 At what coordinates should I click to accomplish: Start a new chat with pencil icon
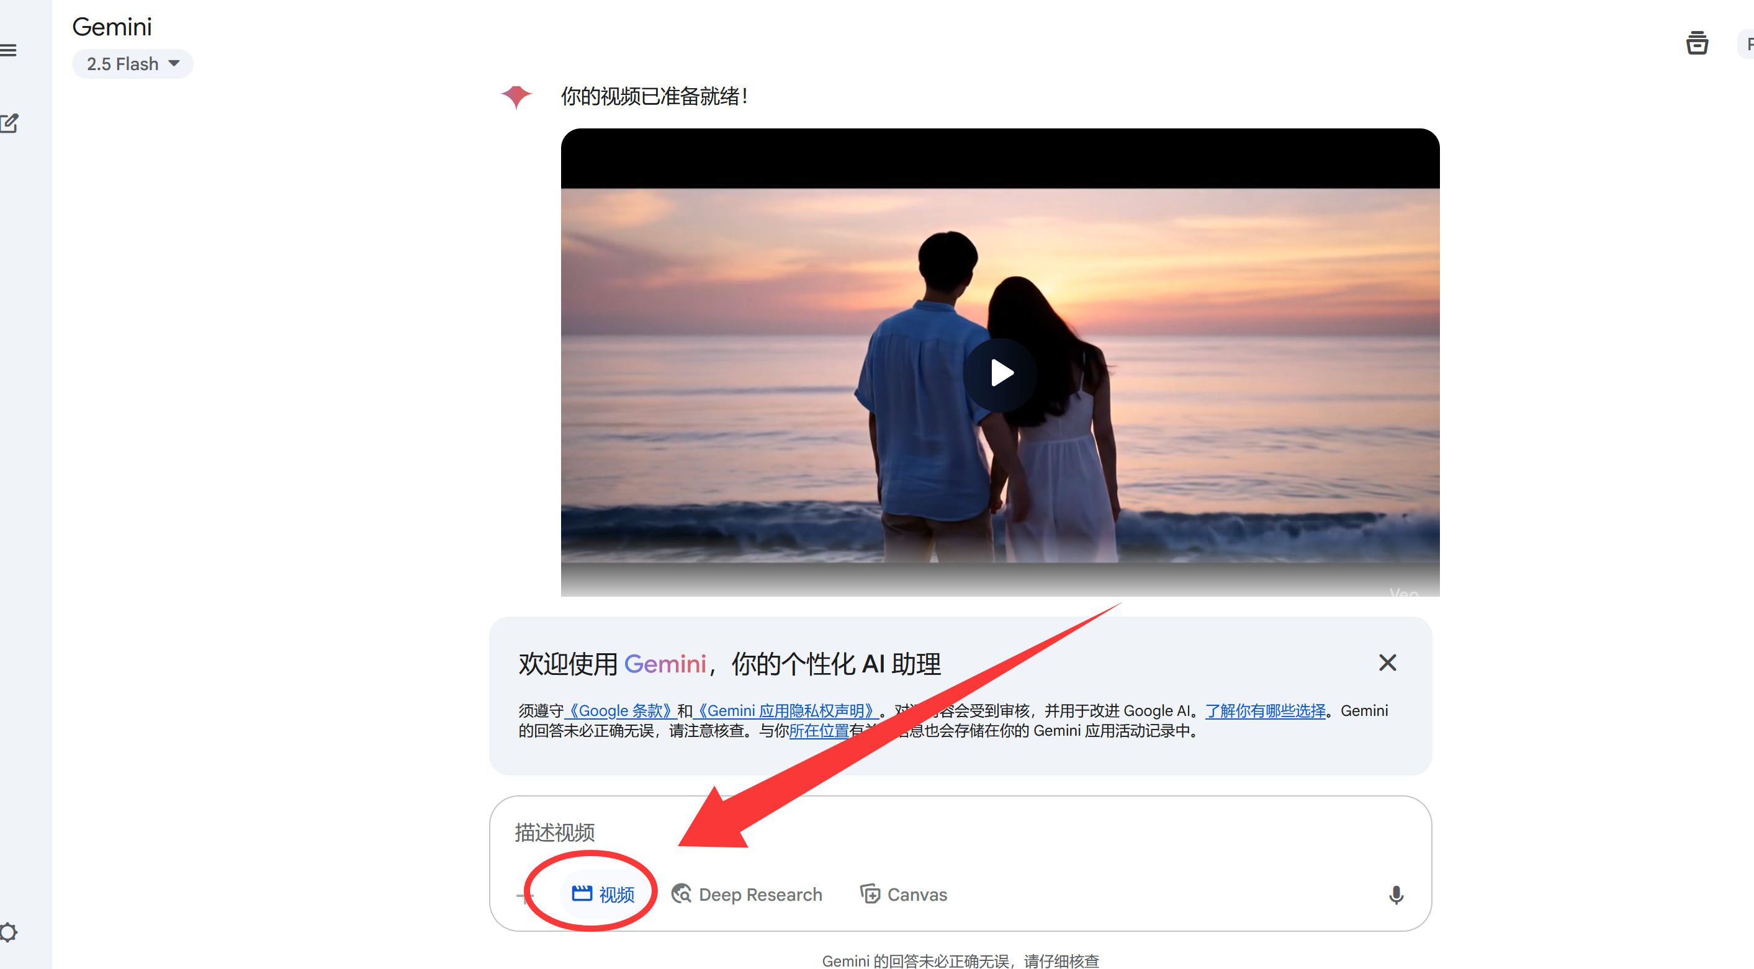[9, 123]
